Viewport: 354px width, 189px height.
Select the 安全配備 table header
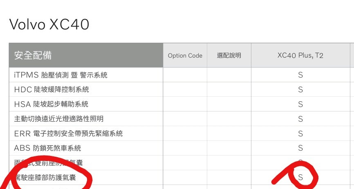click(x=33, y=56)
